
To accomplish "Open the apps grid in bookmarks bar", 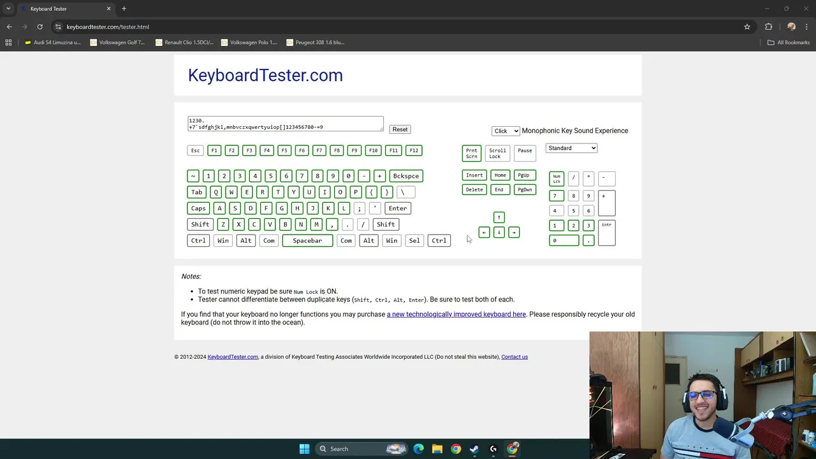I will pos(8,43).
